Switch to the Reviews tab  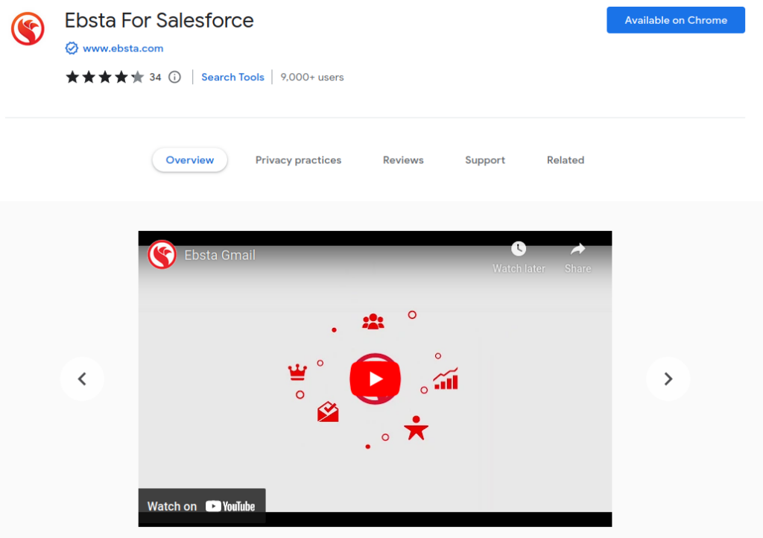tap(403, 159)
